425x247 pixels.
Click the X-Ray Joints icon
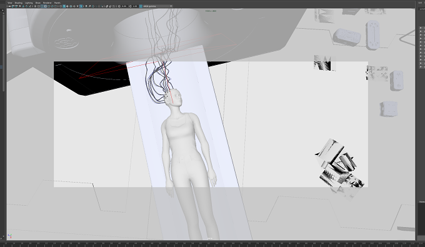coord(114,6)
